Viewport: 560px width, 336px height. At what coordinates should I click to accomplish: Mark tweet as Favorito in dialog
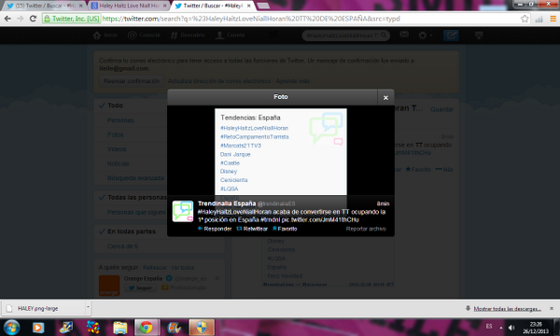click(285, 229)
